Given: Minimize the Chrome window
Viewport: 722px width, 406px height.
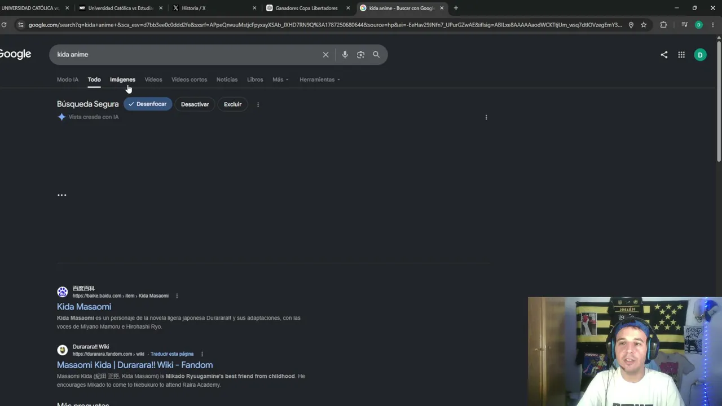Looking at the screenshot, I should pyautogui.click(x=677, y=8).
